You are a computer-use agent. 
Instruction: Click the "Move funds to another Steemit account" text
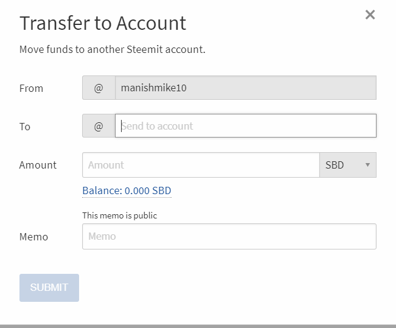pos(113,49)
